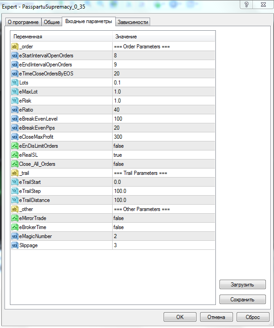Select the eTrailStep variable name
The height and width of the screenshot is (328, 274).
coord(30,191)
